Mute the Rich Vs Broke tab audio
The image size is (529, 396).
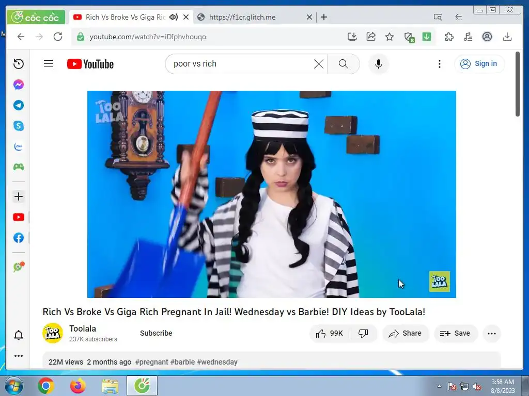point(174,17)
